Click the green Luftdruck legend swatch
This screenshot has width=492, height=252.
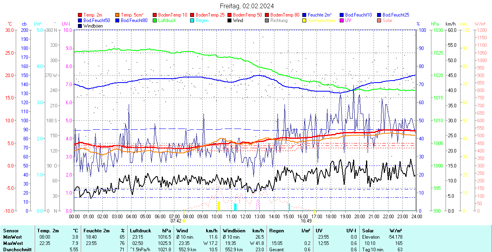pyautogui.click(x=155, y=20)
